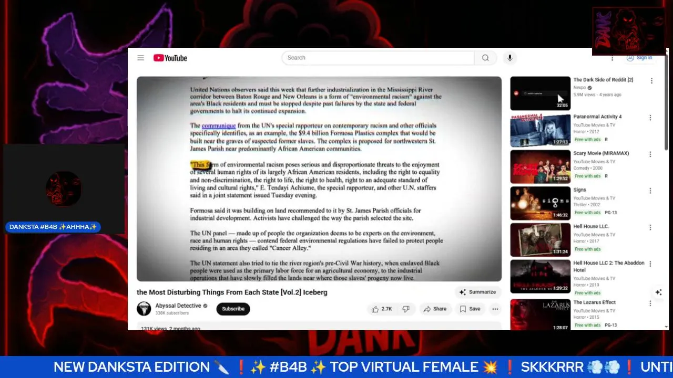Click the Summarize button
The width and height of the screenshot is (673, 378).
[x=477, y=292]
